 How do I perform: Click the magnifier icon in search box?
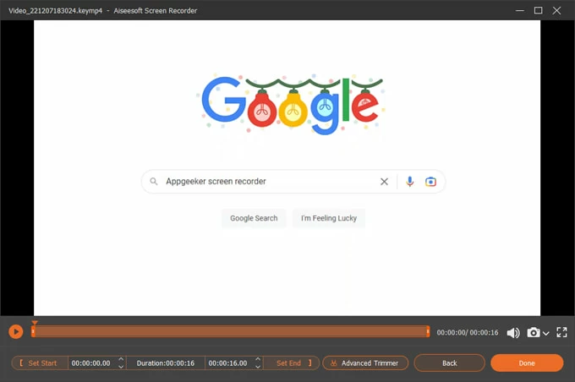coord(154,182)
